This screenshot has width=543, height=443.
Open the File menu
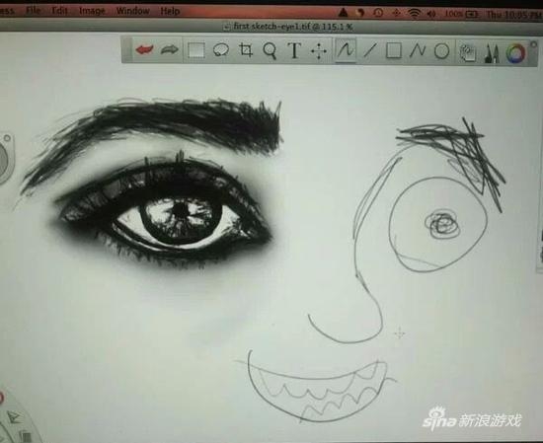point(34,11)
